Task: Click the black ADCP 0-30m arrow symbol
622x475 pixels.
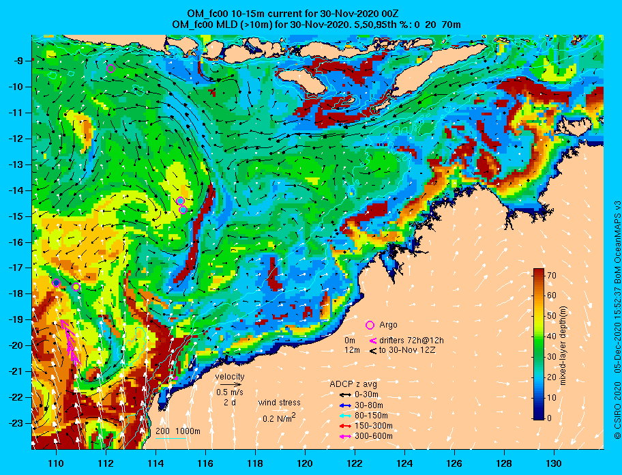Action: tap(346, 395)
